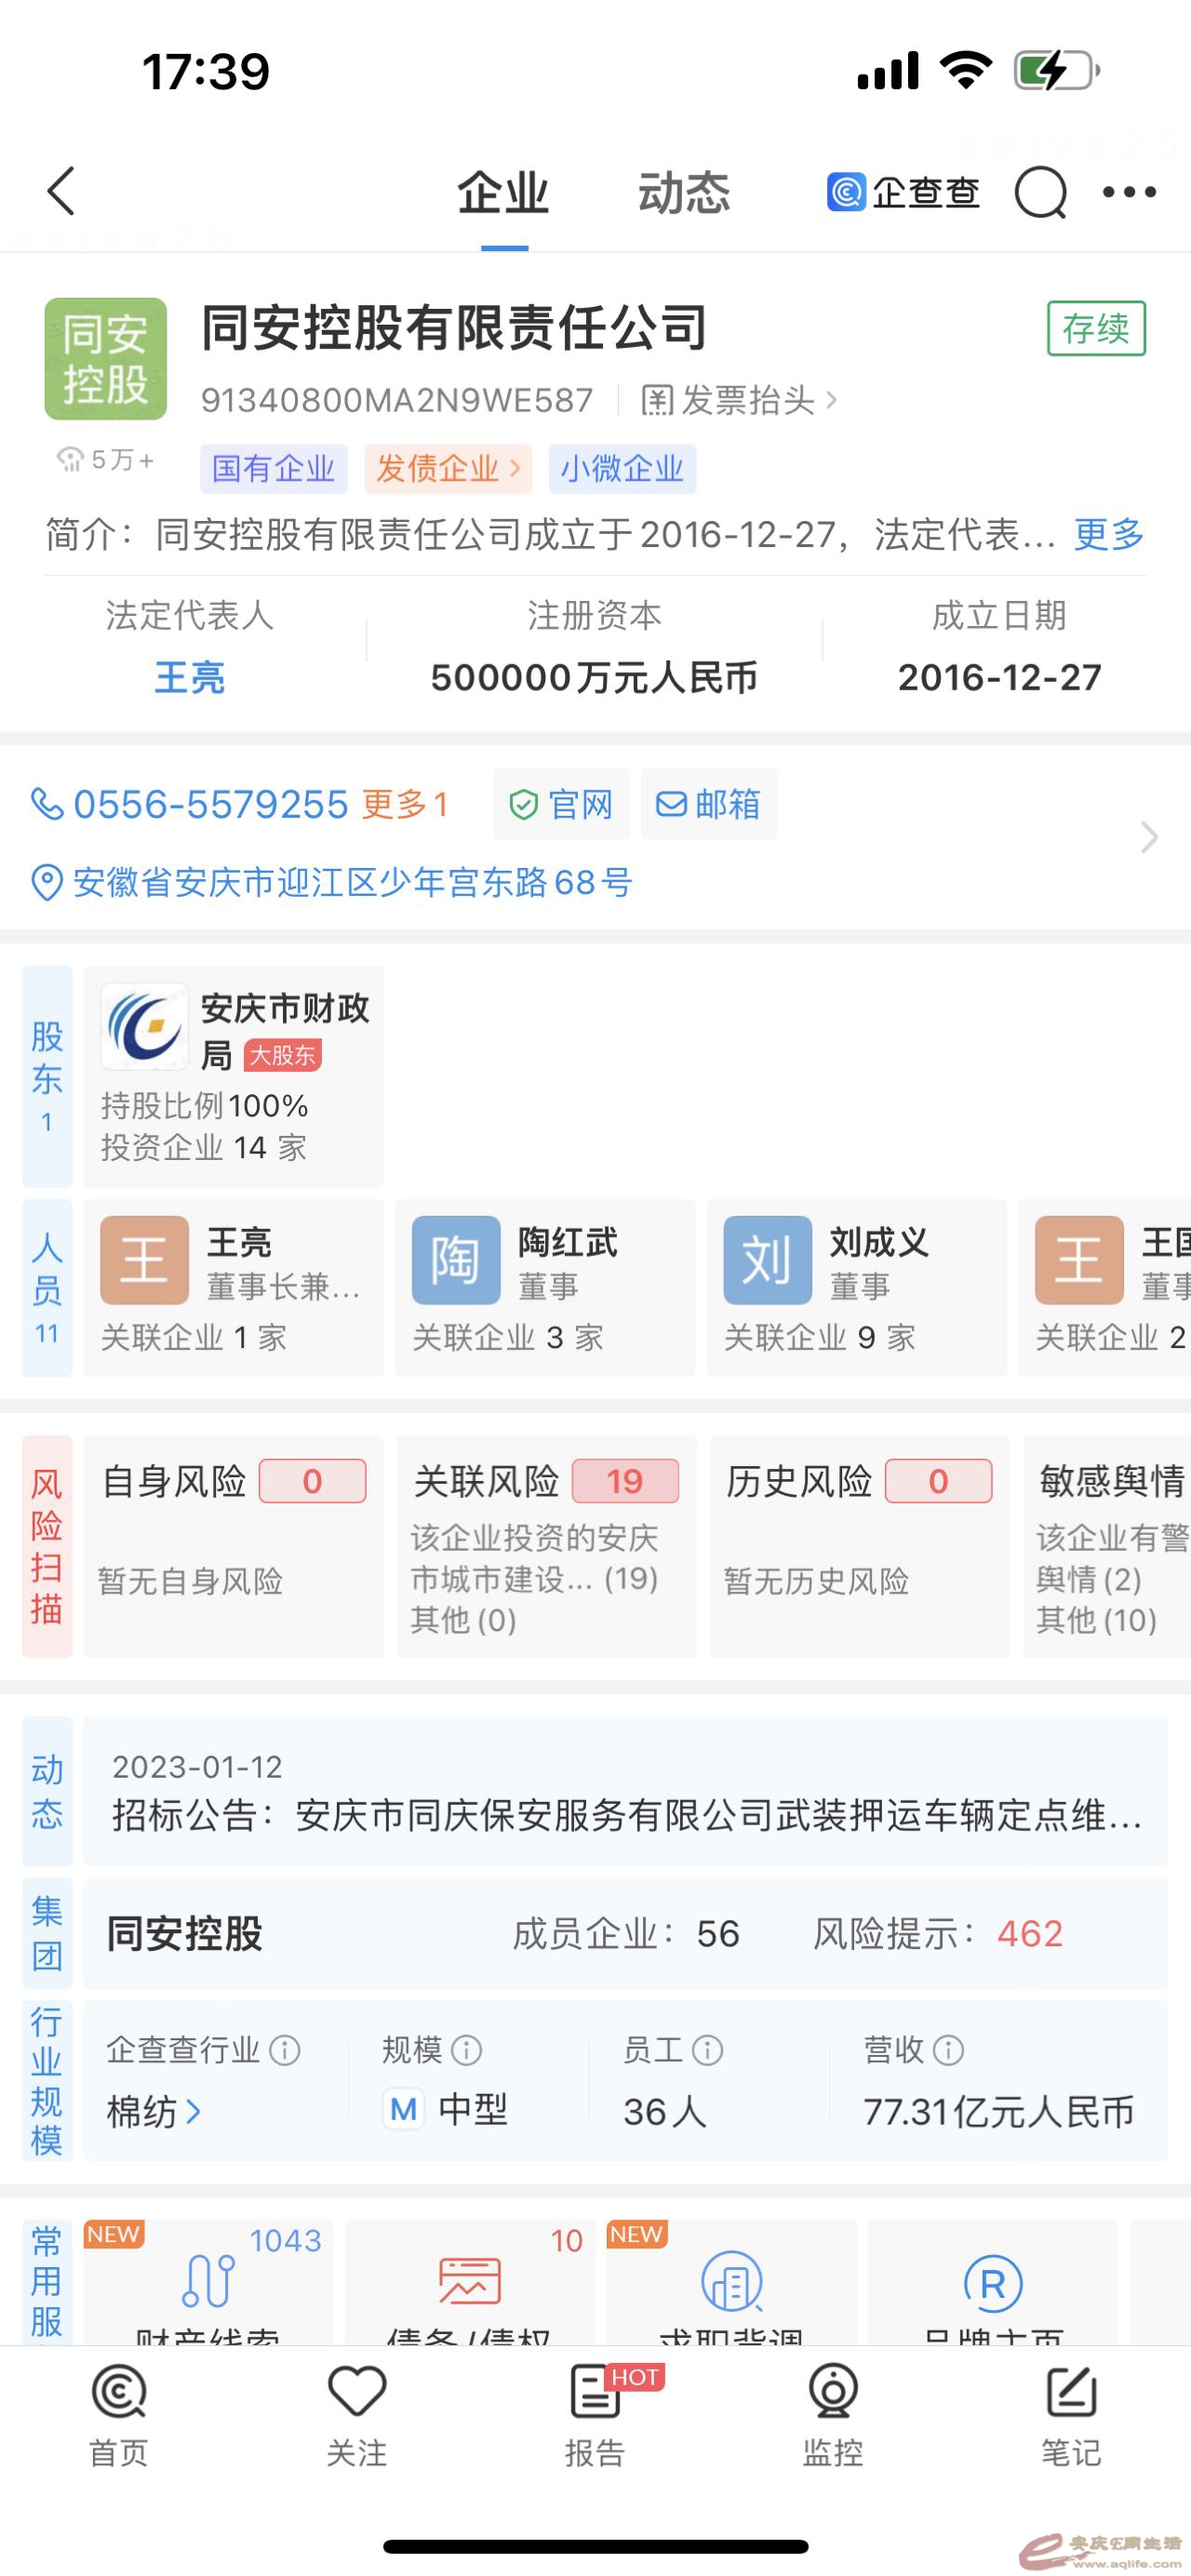Switch to the 动态 tab
The width and height of the screenshot is (1191, 2576).
pyautogui.click(x=684, y=193)
